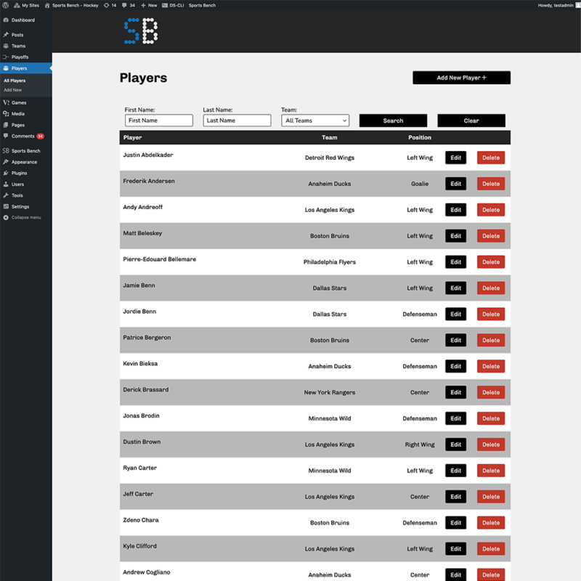Click the Games sidebar icon
581x581 pixels.
tap(6, 102)
